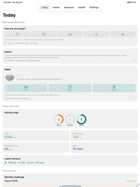Choose the rainy cloud mood

point(43,34)
